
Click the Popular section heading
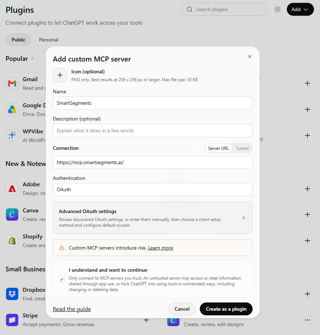point(17,59)
